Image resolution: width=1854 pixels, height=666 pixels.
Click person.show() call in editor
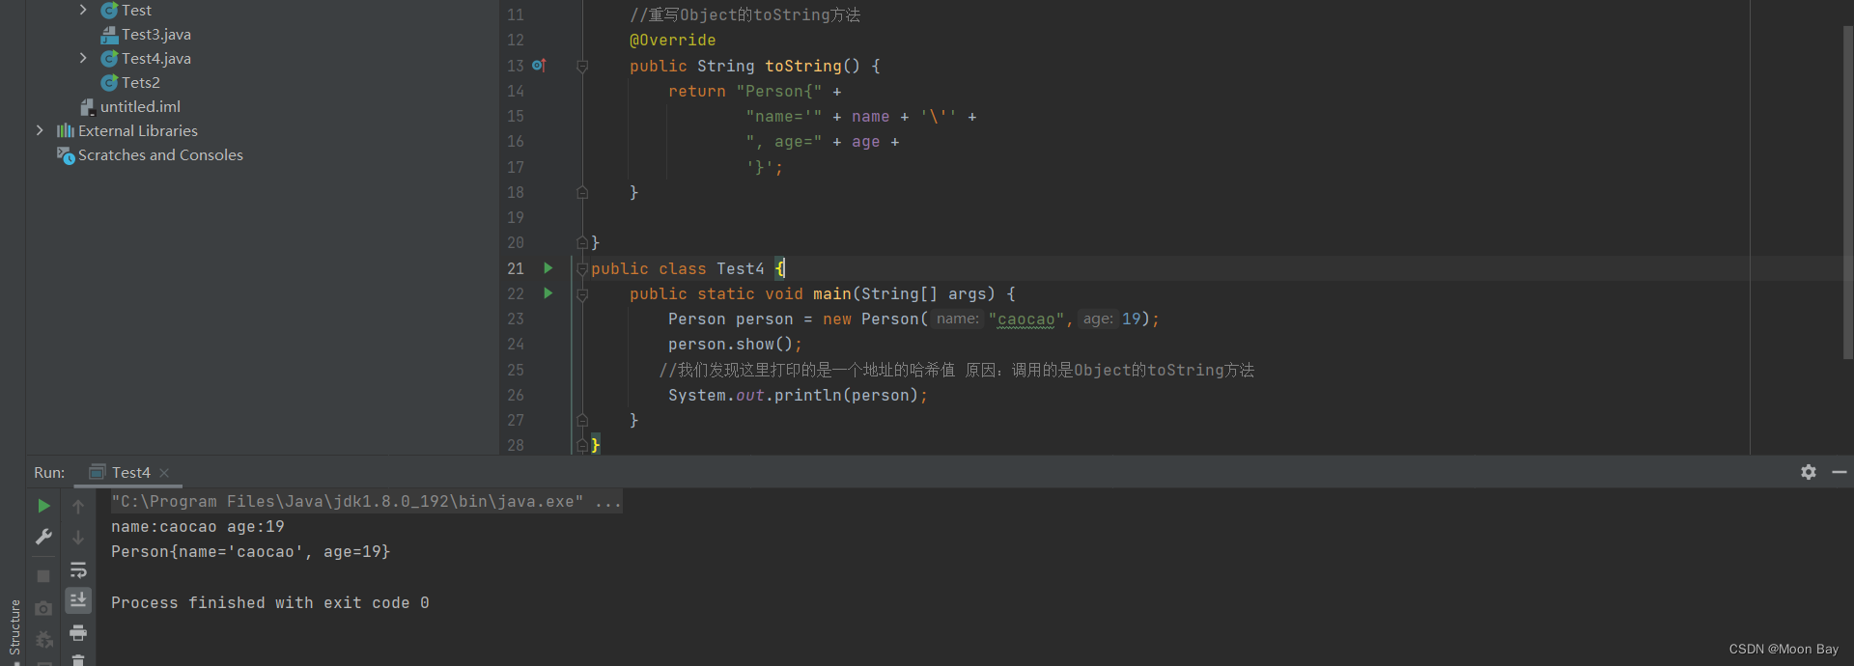click(735, 345)
